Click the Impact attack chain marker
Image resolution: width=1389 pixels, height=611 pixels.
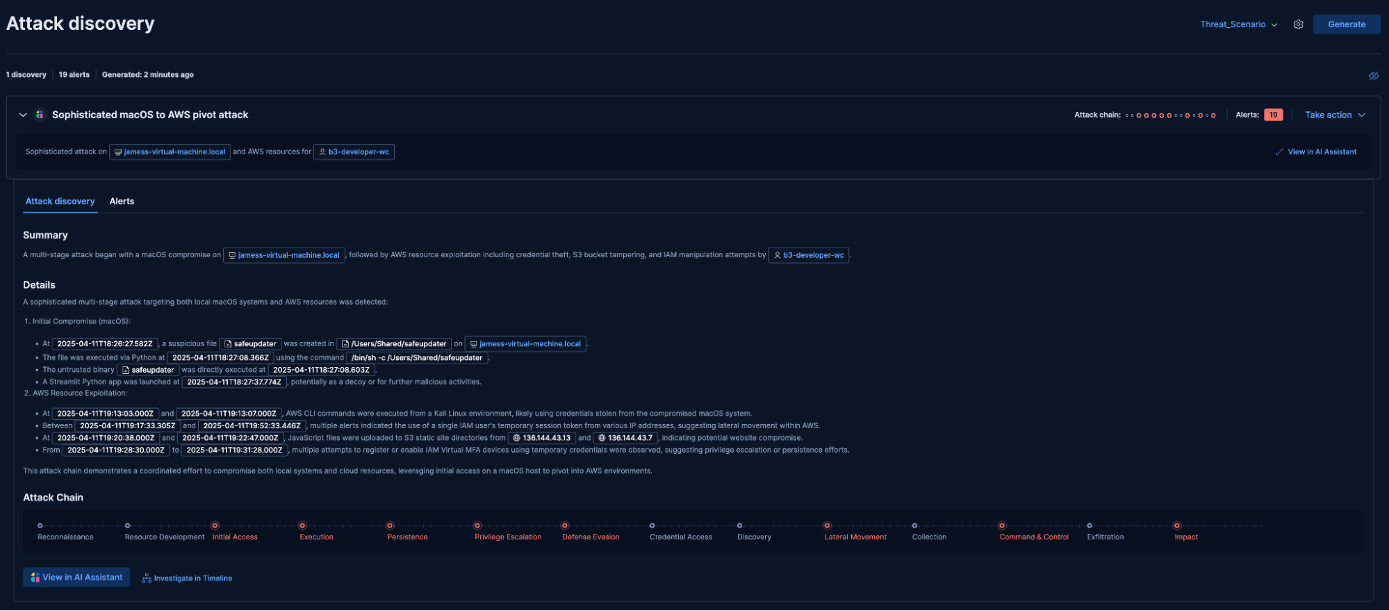pyautogui.click(x=1176, y=526)
